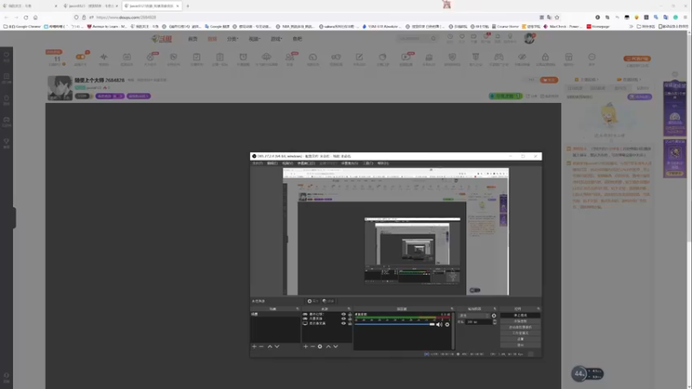Open a new browser tab with the plus button
This screenshot has width=692, height=389.
point(188,6)
